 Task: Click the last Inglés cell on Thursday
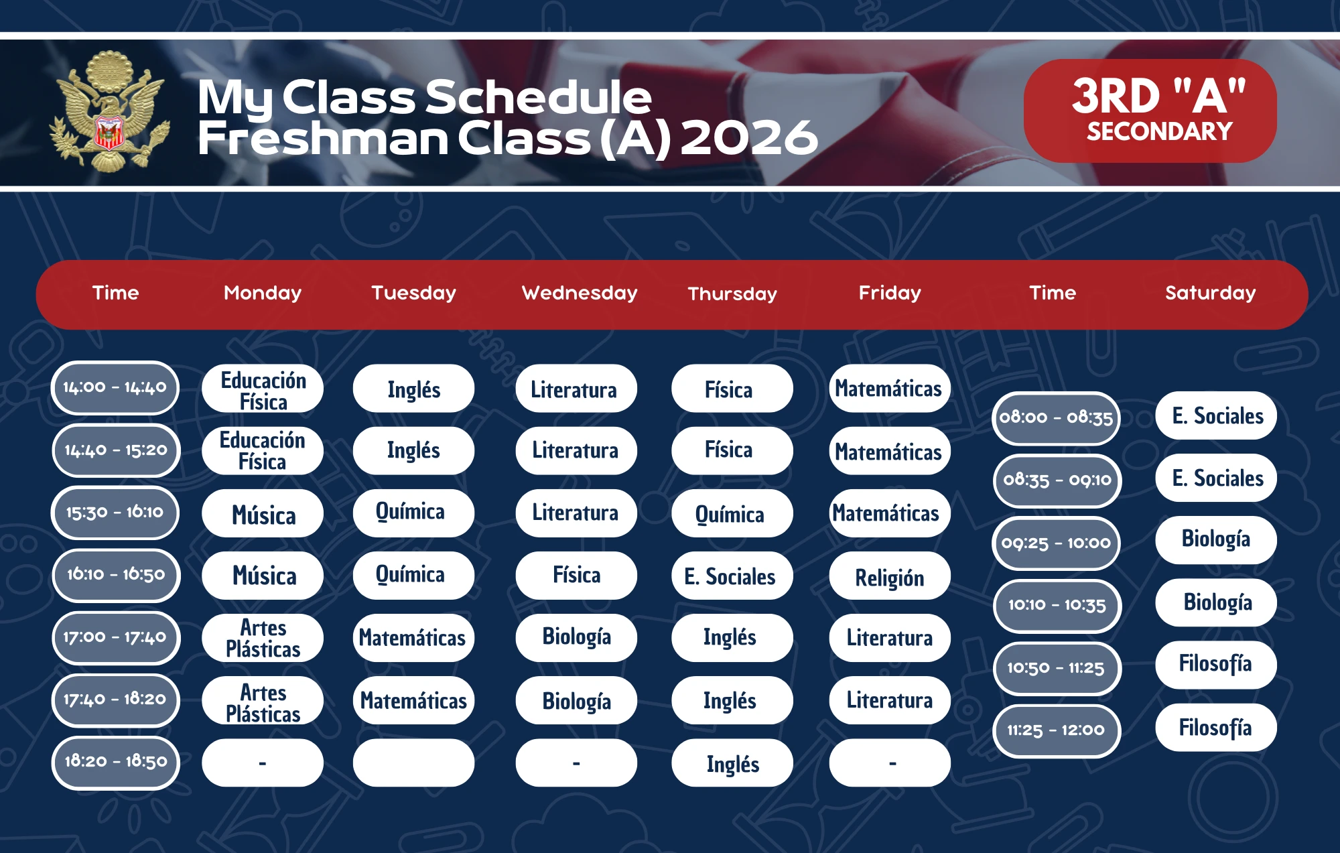pyautogui.click(x=732, y=763)
